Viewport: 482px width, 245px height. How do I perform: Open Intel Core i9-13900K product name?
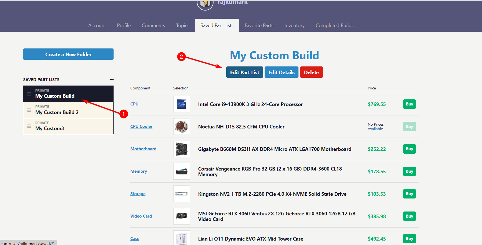(250, 104)
